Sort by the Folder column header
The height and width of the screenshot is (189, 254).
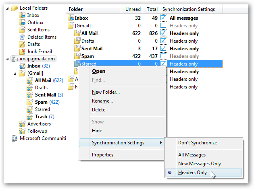coord(94,9)
